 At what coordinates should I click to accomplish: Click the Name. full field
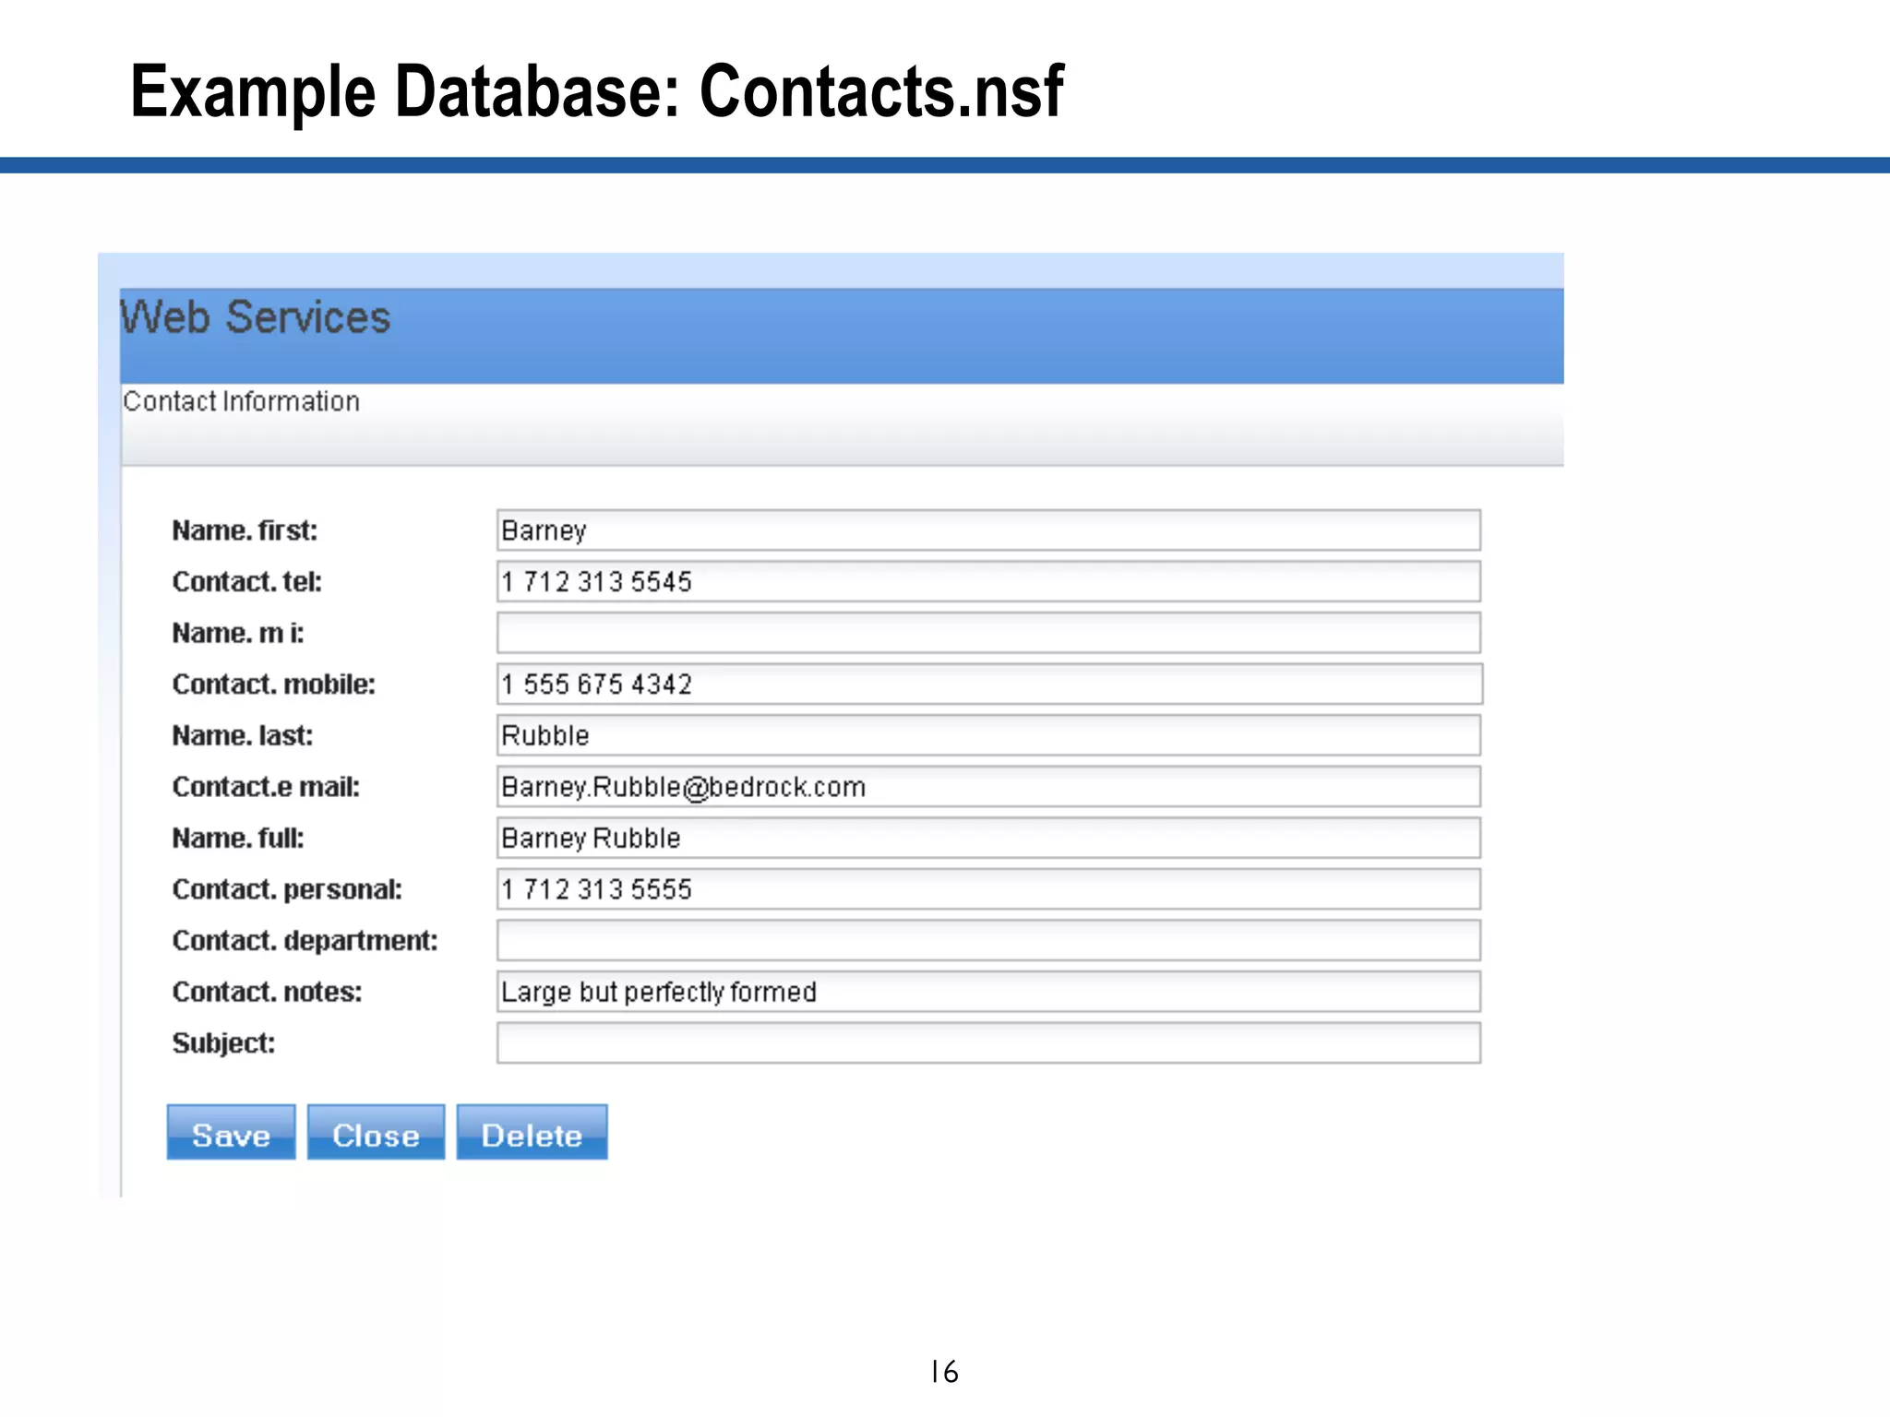[x=988, y=838]
